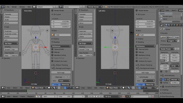
Task: Open right viewport shading sphere icon
Action: 124,88
